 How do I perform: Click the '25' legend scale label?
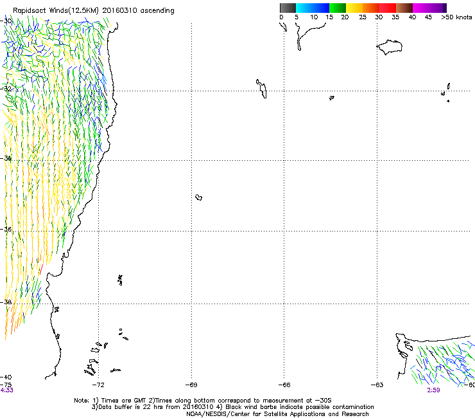pos(363,17)
